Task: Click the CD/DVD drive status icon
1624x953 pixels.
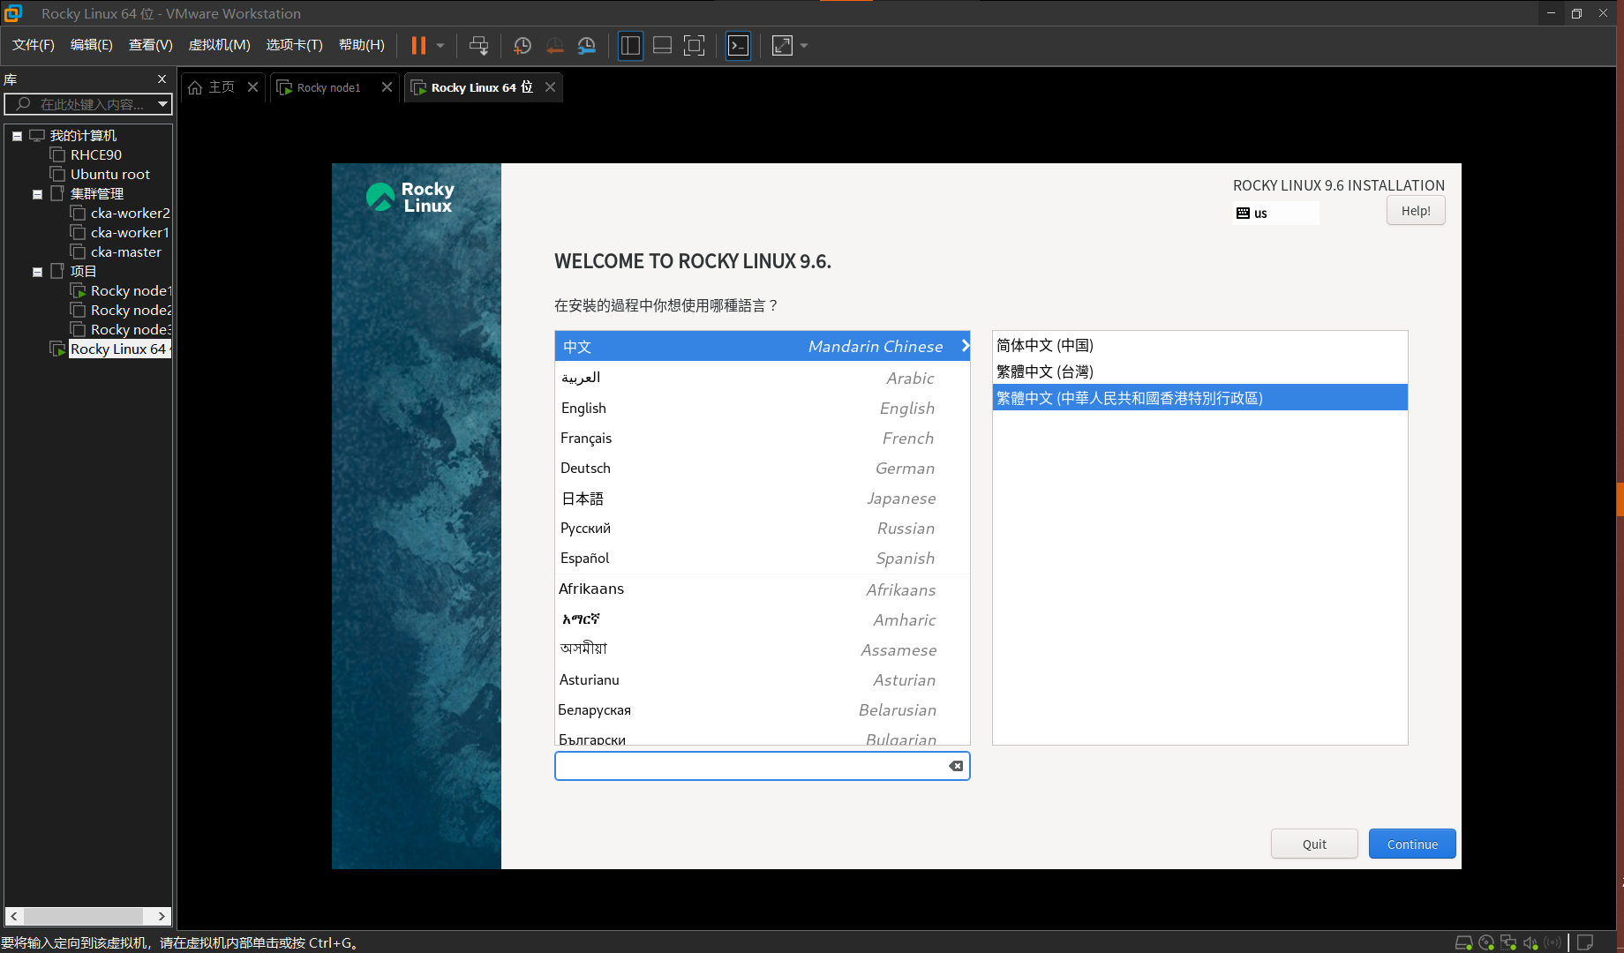Action: click(x=1486, y=942)
